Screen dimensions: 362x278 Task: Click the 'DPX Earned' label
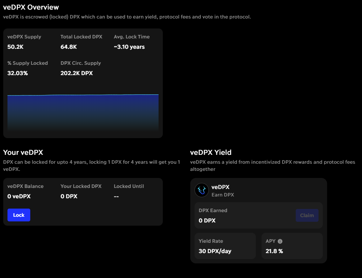[213, 210]
